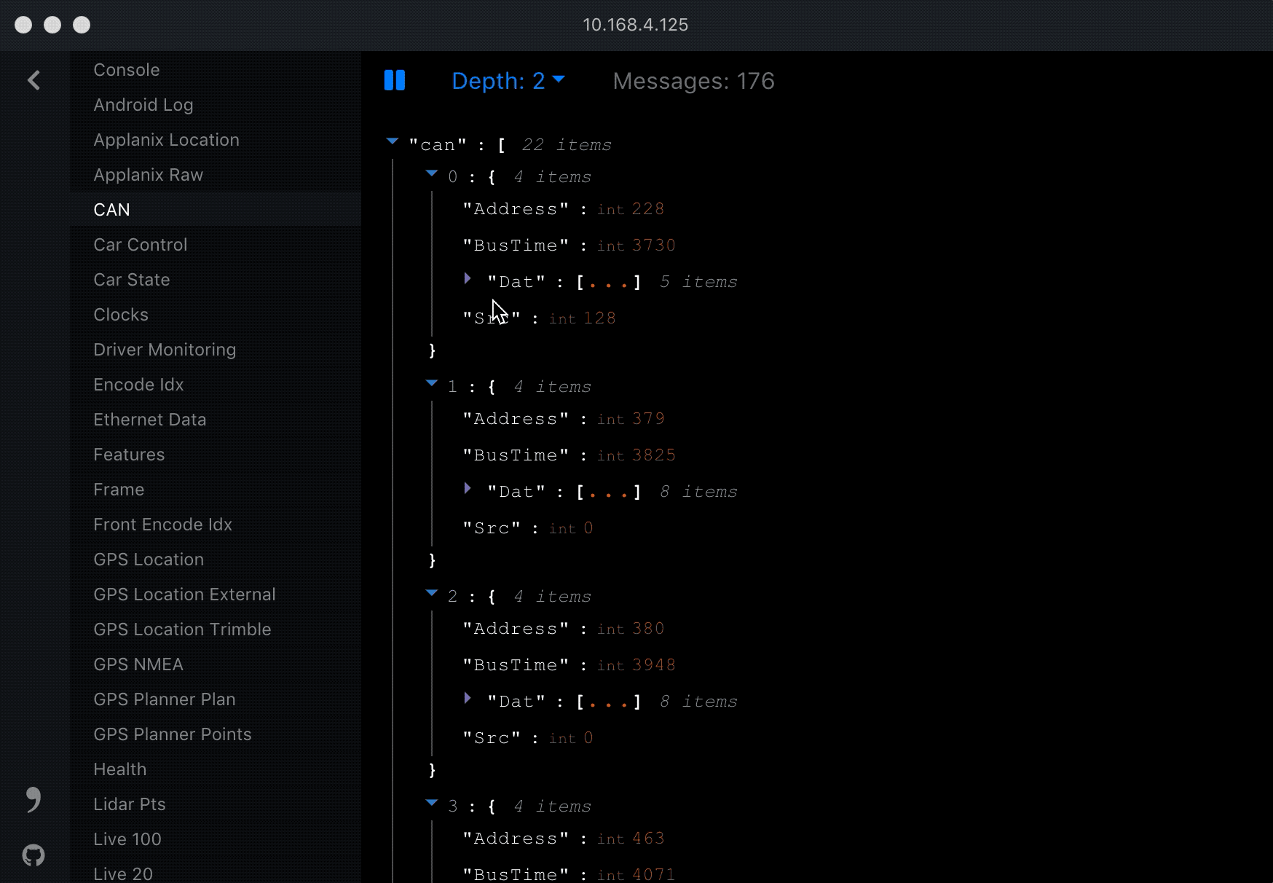Collapse item 0 object
The width and height of the screenshot is (1273, 883).
tap(432, 173)
